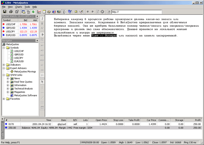Screen dimensions: 204x145
Task: Select the vertical line drawing tool
Action: [42, 88]
